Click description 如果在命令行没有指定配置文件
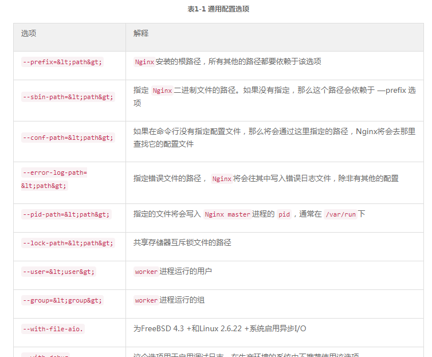 [187, 131]
